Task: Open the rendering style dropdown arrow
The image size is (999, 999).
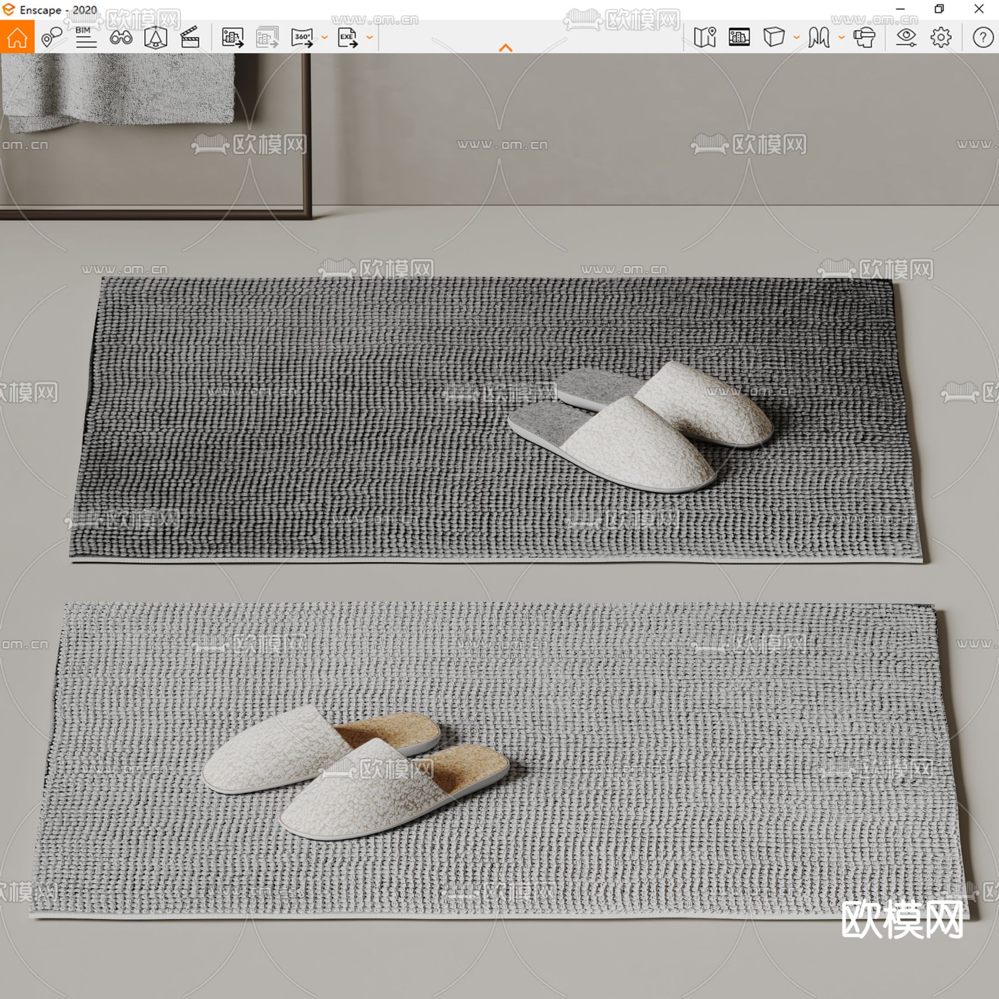Action: 796,38
